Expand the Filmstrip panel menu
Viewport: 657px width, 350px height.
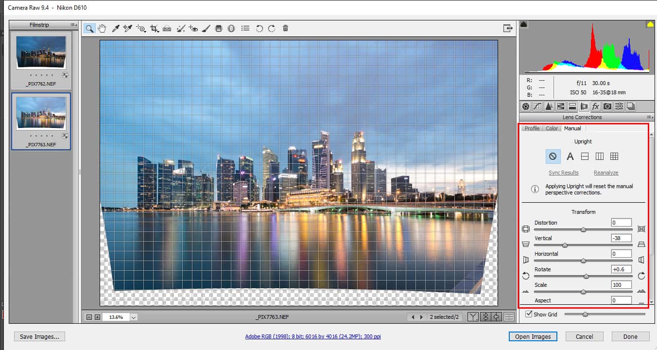(73, 25)
